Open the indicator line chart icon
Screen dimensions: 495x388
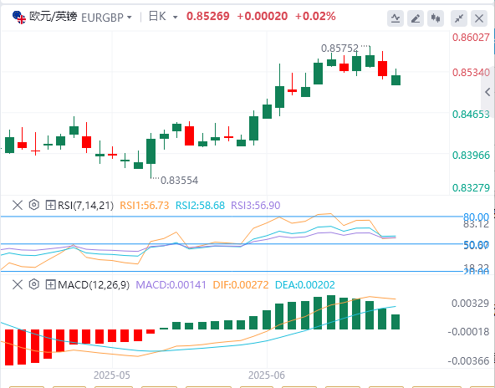[x=395, y=18]
